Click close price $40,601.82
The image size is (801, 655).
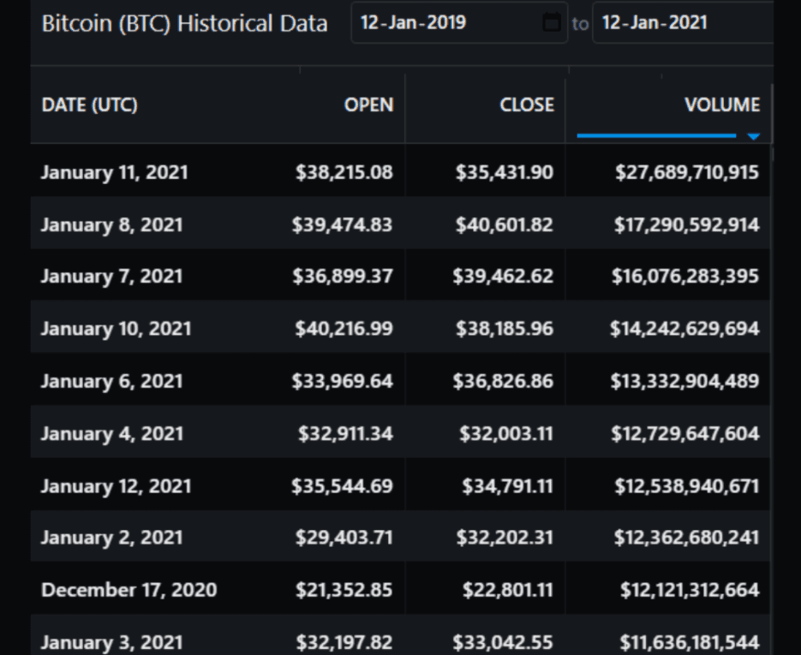[x=505, y=224]
